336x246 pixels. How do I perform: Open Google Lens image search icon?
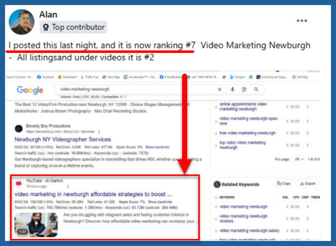pos(244,89)
